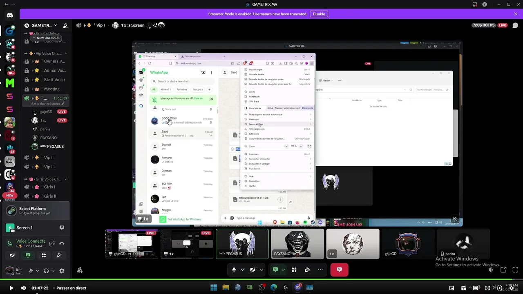Disconnect from voice using sidebar phone icon
Viewport: 523px width, 294px height.
click(x=62, y=243)
